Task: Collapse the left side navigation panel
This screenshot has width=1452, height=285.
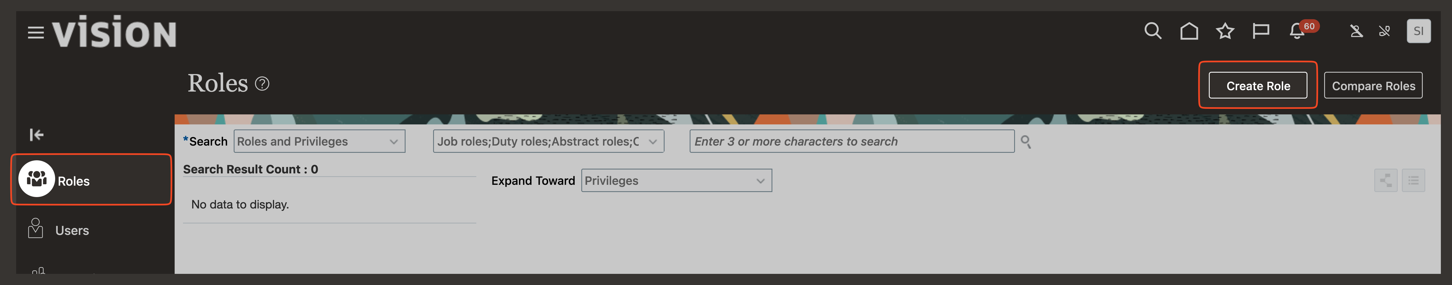Action: [x=37, y=135]
